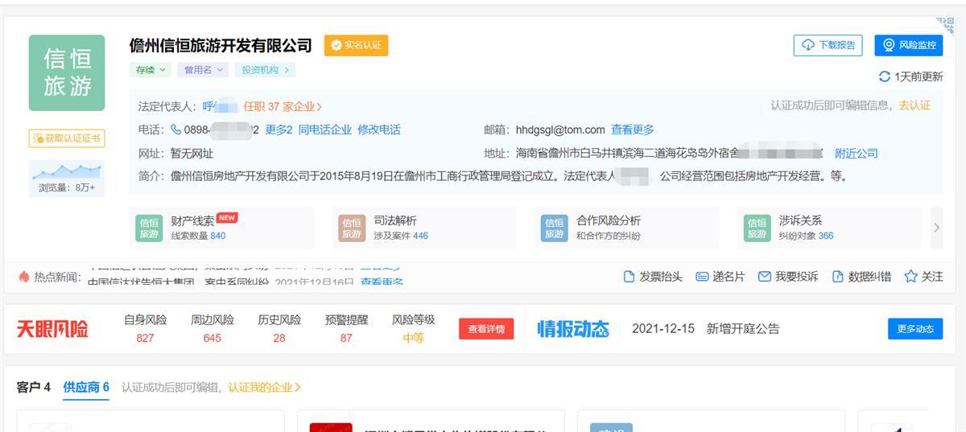966x432 pixels.
Task: Click the 天眼风险 logo
Action: tap(53, 328)
